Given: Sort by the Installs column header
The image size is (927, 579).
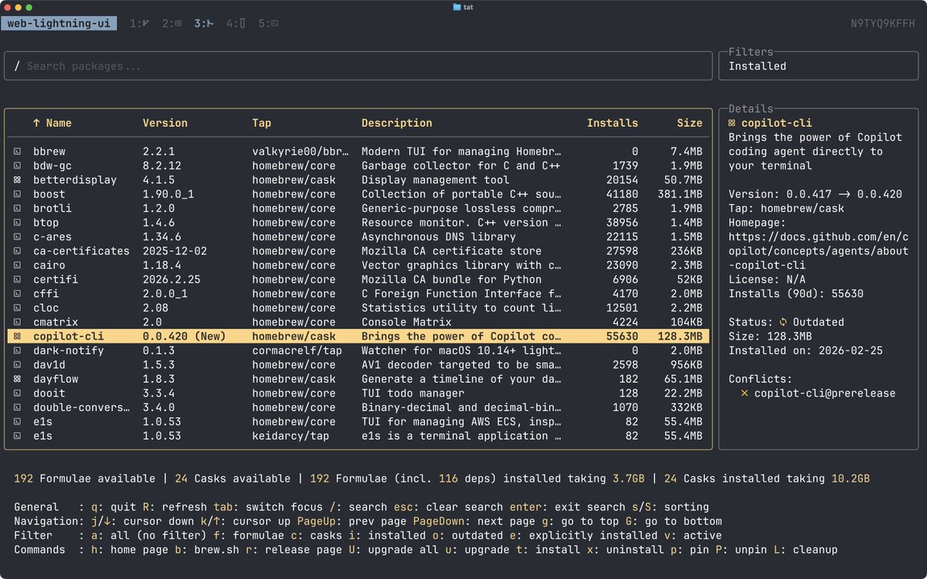Looking at the screenshot, I should coord(613,123).
